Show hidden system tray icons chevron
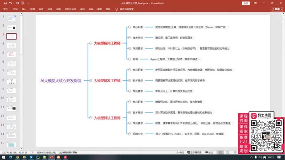Screen dimensions: 285x160 click(x=251, y=157)
